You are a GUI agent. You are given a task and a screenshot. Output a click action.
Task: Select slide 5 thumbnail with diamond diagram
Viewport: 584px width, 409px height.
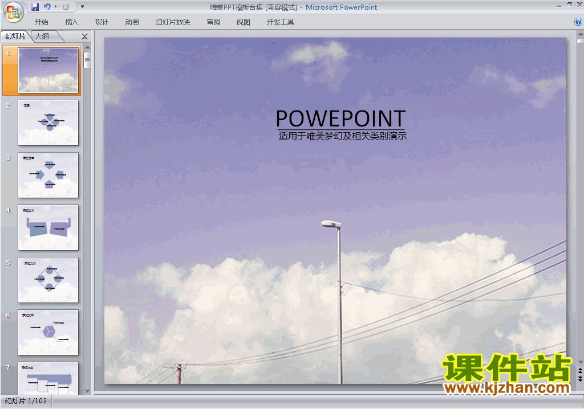(x=48, y=280)
